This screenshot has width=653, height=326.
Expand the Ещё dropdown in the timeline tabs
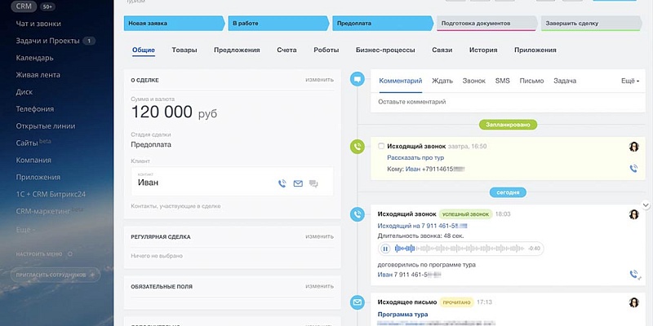tap(629, 81)
